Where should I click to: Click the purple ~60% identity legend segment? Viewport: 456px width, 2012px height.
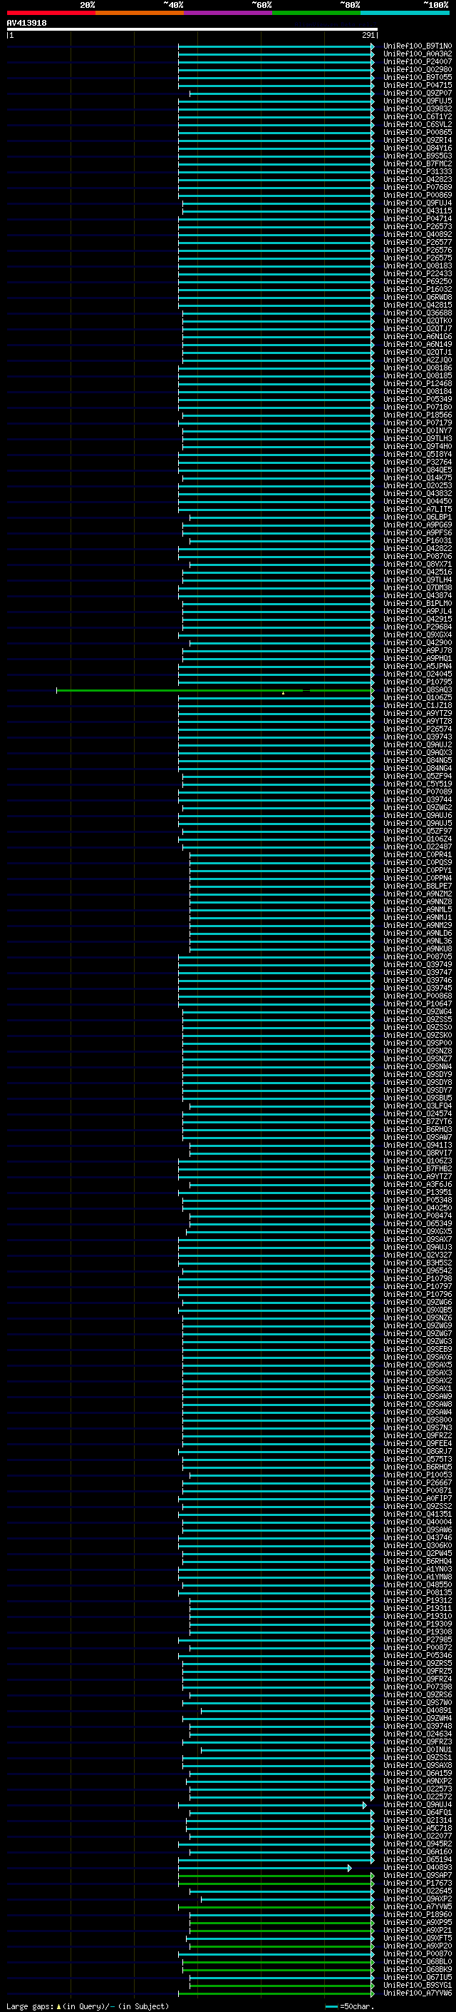pos(227,13)
